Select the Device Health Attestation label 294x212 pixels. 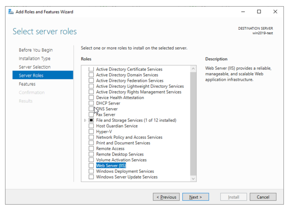120,97
